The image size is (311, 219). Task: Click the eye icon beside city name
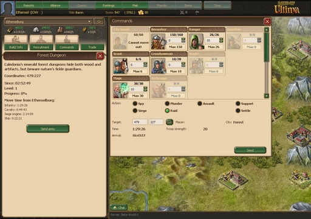coord(99,21)
